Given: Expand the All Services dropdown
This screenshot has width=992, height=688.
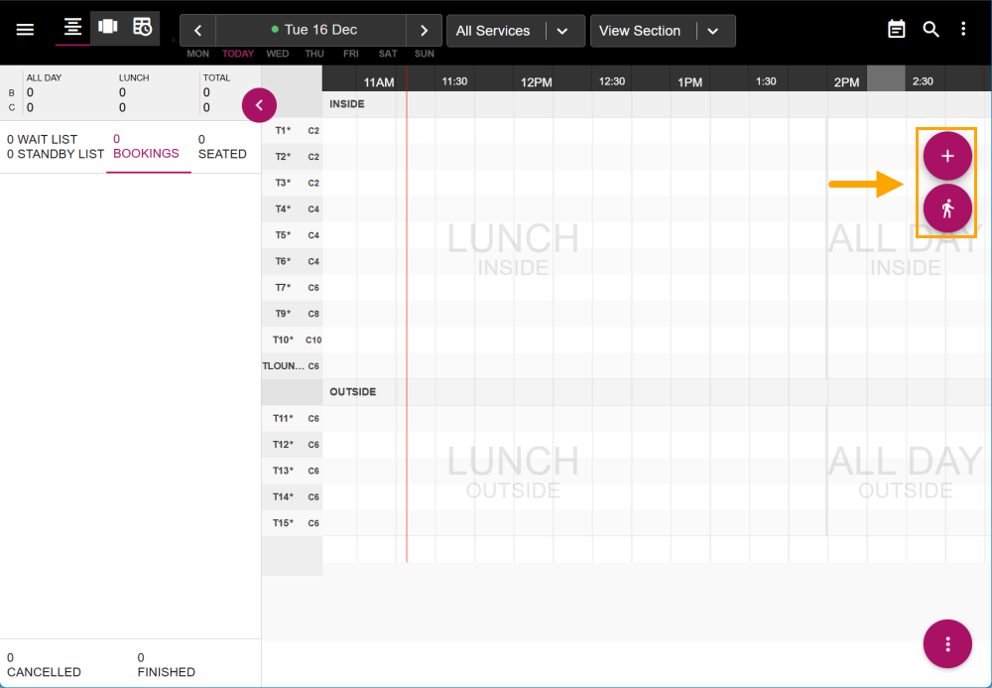Looking at the screenshot, I should coord(562,31).
